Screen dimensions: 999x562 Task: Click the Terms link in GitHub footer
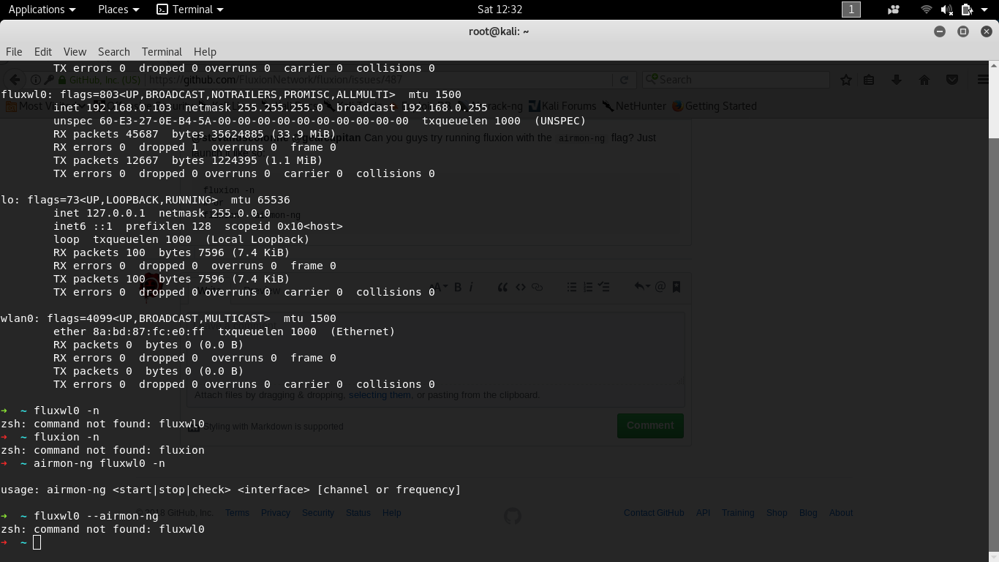(x=237, y=513)
